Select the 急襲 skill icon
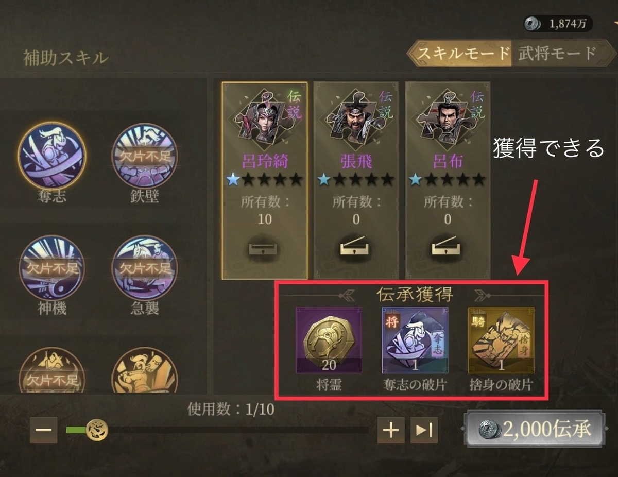 click(x=144, y=268)
